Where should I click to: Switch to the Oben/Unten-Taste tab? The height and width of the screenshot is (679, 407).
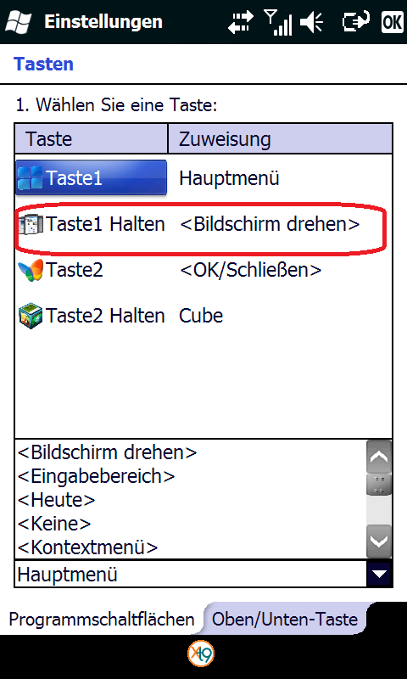285,620
